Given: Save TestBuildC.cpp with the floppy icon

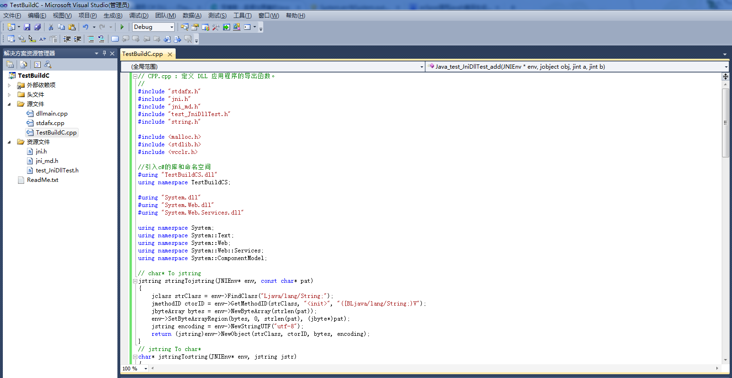Looking at the screenshot, I should tap(27, 27).
